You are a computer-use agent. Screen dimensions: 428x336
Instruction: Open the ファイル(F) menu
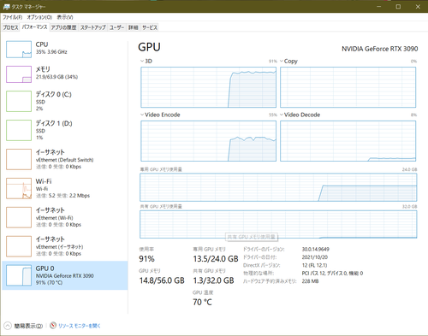12,17
